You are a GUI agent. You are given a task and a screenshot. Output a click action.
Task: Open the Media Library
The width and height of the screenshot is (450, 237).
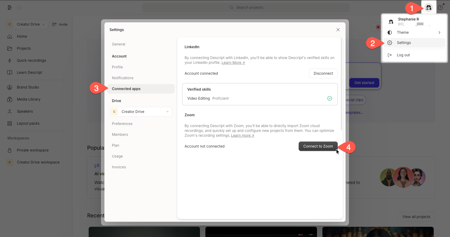point(28,99)
